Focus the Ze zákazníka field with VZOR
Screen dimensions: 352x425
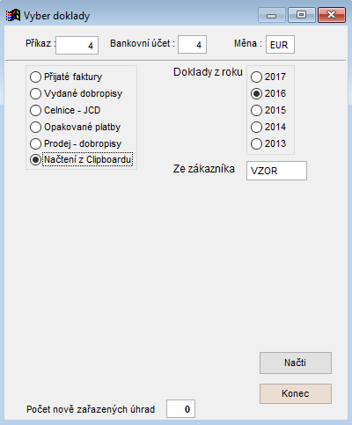(276, 171)
